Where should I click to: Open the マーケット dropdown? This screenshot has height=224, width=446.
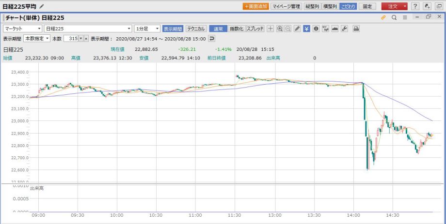click(x=22, y=29)
